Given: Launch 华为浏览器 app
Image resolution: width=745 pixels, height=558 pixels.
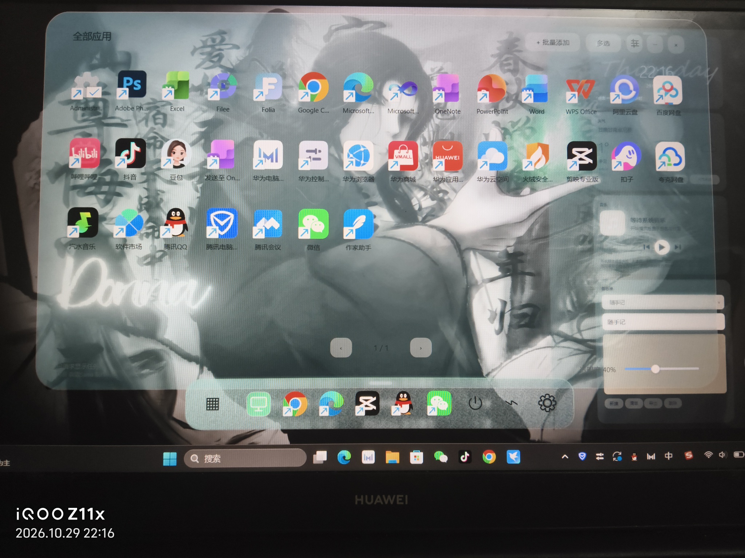Looking at the screenshot, I should [x=358, y=156].
